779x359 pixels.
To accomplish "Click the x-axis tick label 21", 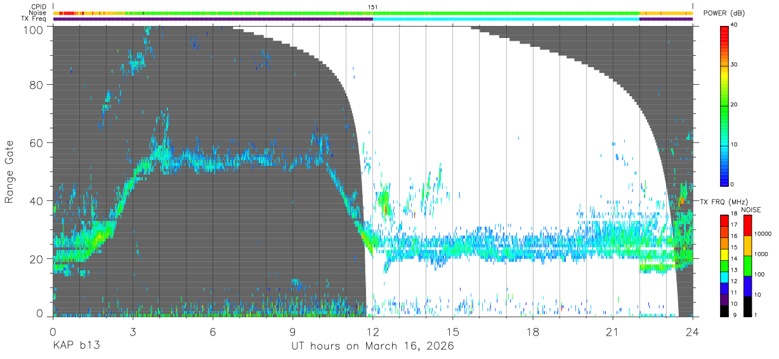I will (612, 332).
